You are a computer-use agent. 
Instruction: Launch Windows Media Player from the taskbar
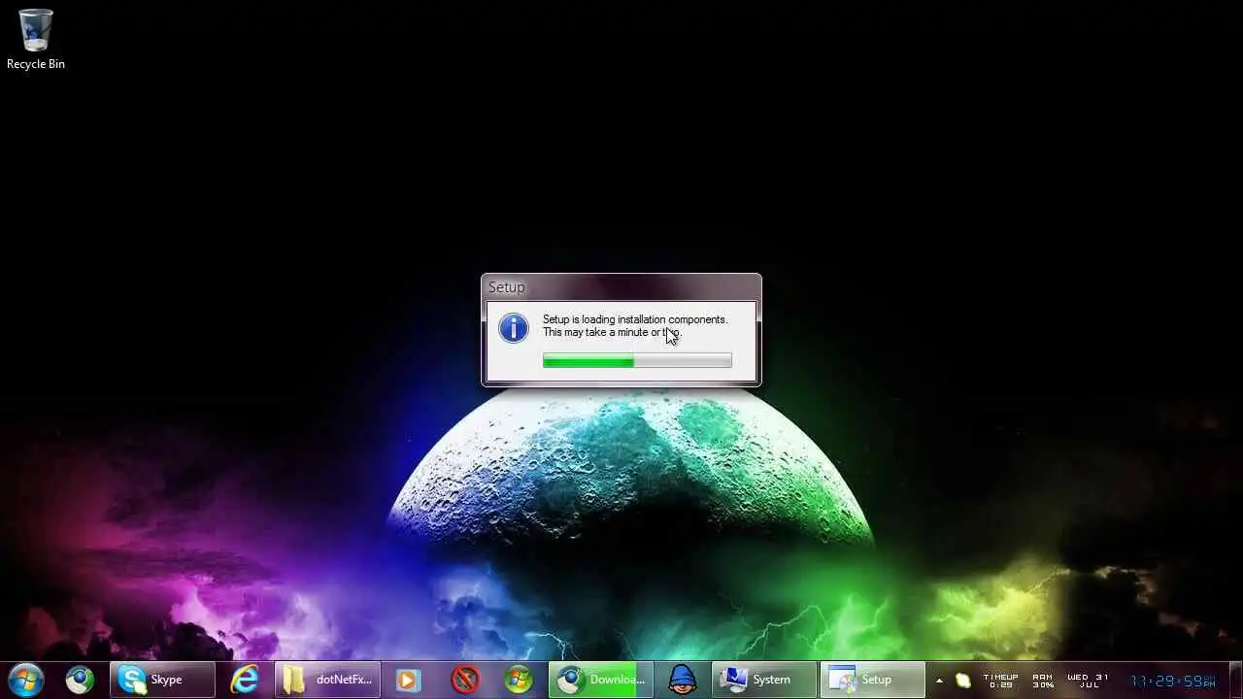(x=408, y=680)
